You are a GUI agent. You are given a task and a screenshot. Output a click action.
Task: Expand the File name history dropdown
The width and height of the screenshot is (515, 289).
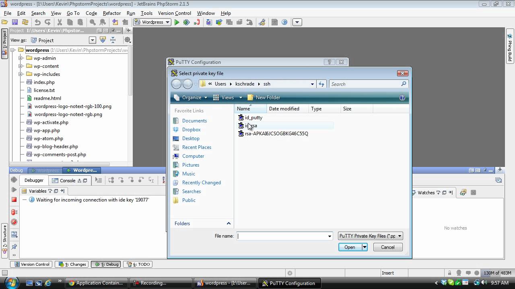[330, 236]
